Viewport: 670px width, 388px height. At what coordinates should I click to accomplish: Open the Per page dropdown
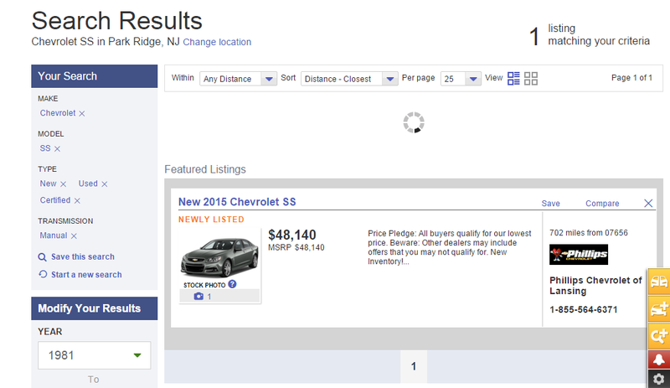tap(461, 79)
